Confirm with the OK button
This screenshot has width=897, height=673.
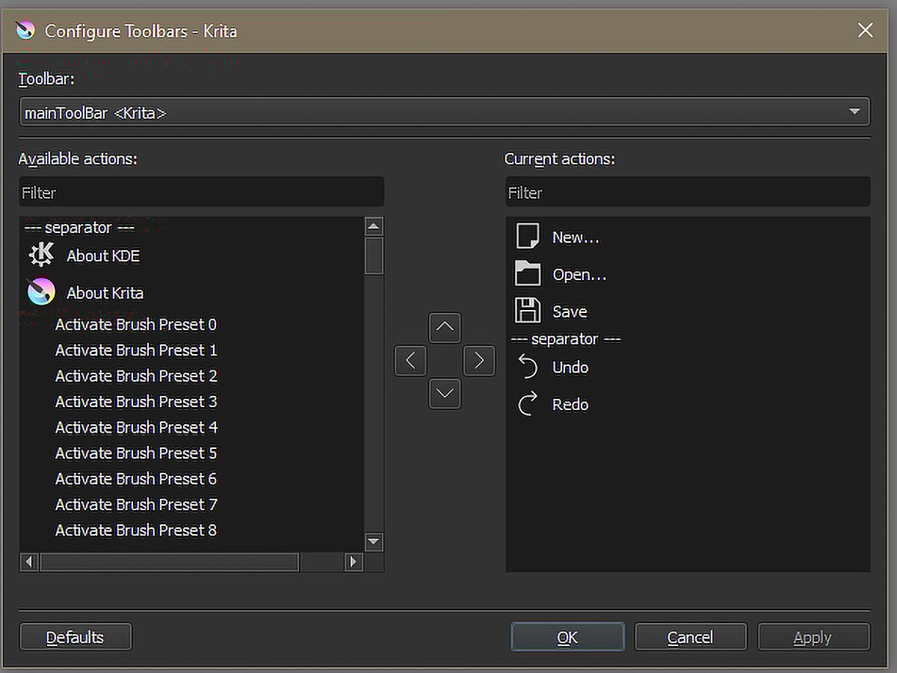(x=568, y=637)
